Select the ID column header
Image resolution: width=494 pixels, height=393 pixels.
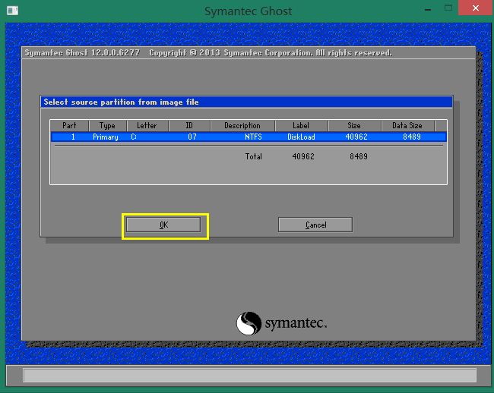point(189,125)
